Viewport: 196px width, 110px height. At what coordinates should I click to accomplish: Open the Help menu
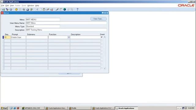pos(37,5)
